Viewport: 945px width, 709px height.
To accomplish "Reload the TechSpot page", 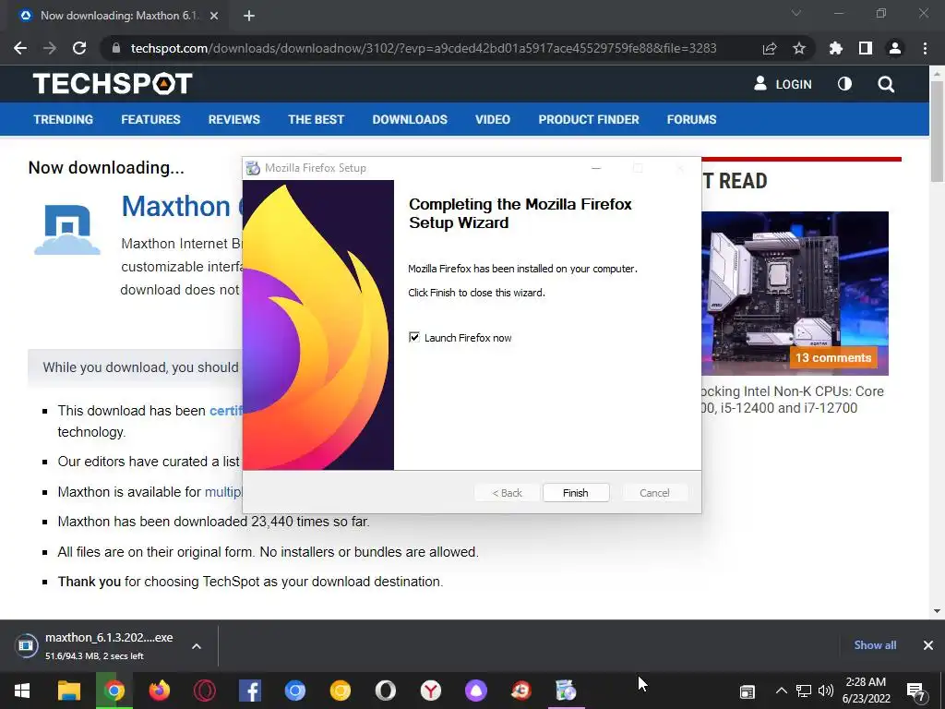I will tap(79, 48).
